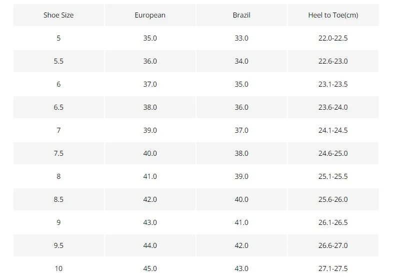This screenshot has width=393, height=280.
Task: Select shoe size 5 cell
Action: coord(58,38)
